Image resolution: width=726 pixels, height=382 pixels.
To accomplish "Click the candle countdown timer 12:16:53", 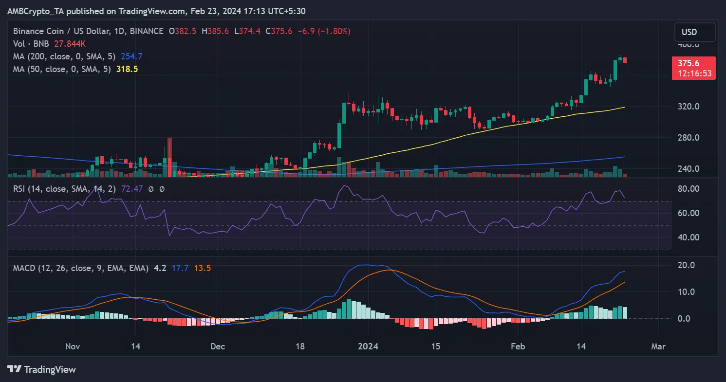I will [x=695, y=73].
